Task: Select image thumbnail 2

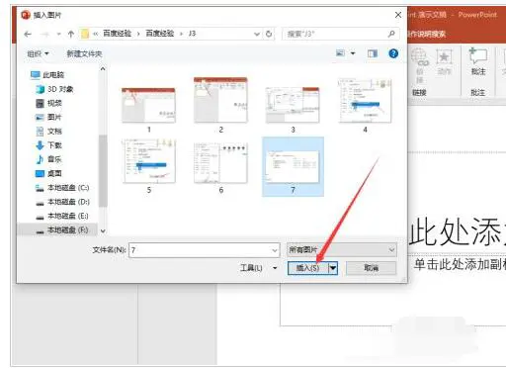Action: (x=220, y=100)
